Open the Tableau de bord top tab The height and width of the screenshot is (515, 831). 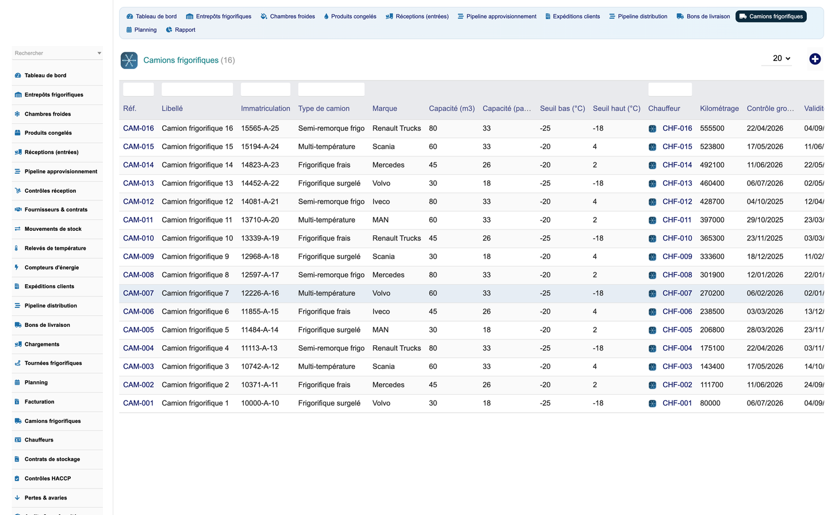[152, 17]
